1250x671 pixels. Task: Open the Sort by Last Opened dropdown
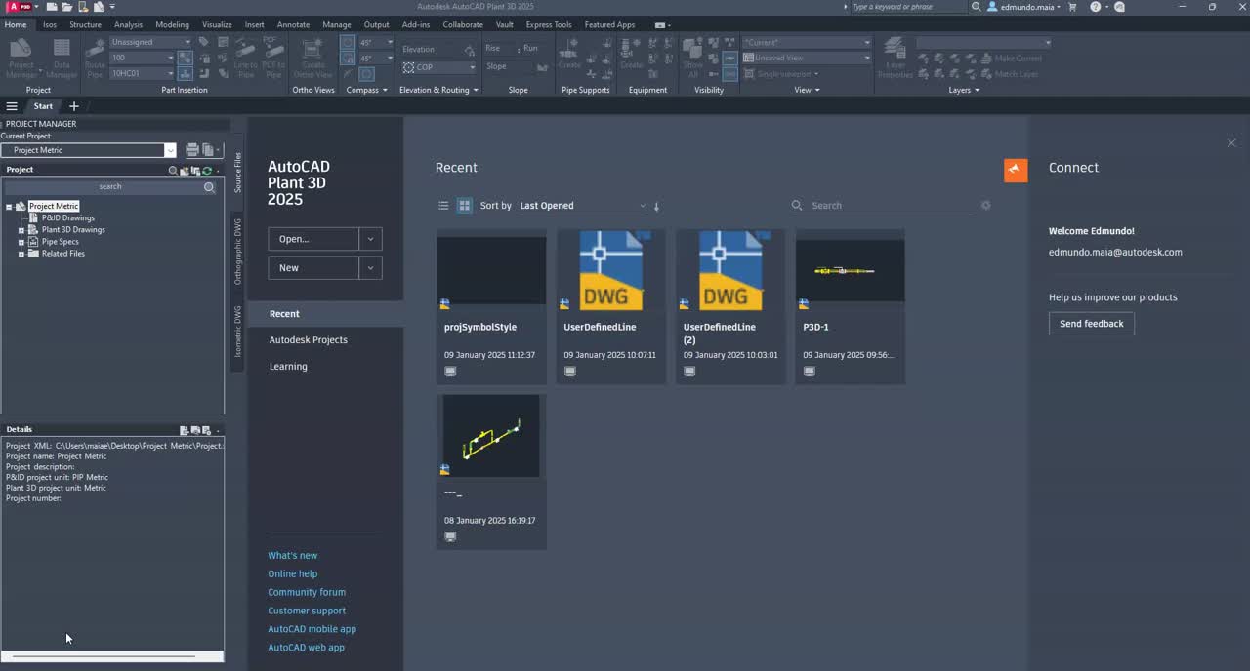tap(583, 206)
